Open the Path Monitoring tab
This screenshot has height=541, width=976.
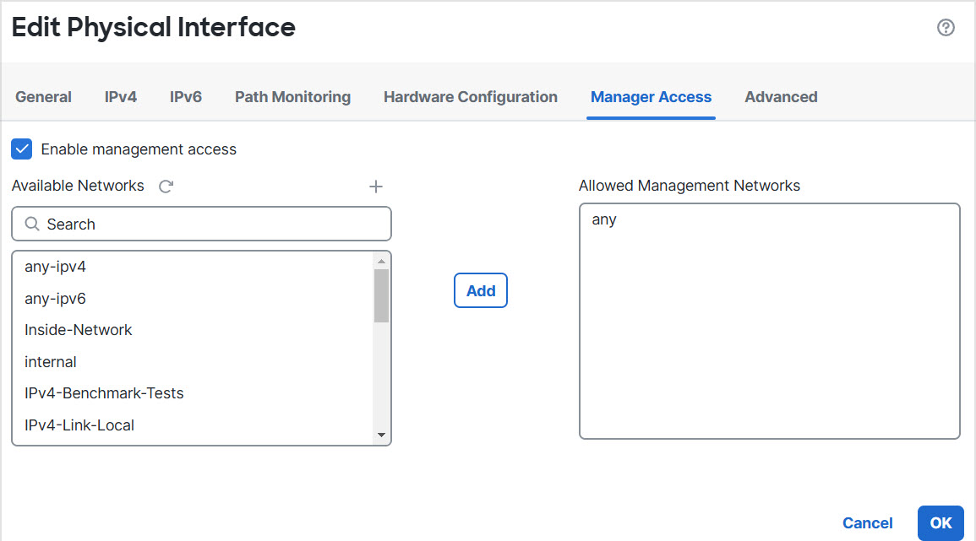point(292,96)
